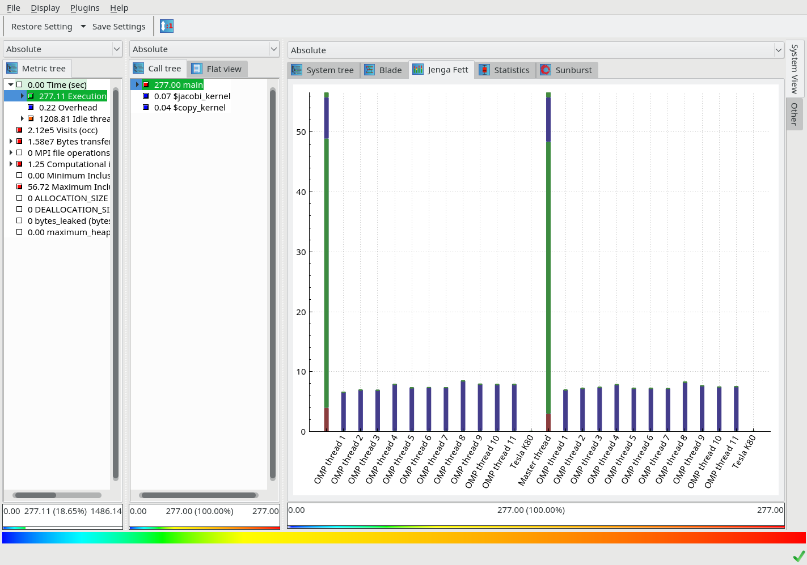Click the green box beside 277.11 Execution
The image size is (807, 565).
[x=31, y=96]
